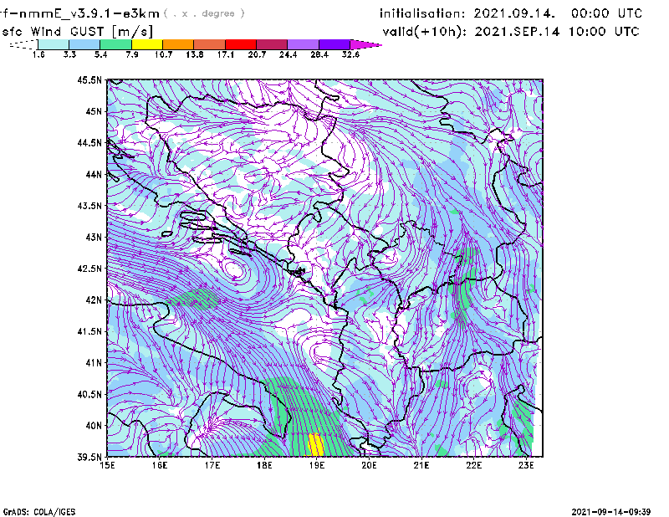Click the legend value 20.7
Viewport: 669px width, 517px height.
pyautogui.click(x=257, y=54)
